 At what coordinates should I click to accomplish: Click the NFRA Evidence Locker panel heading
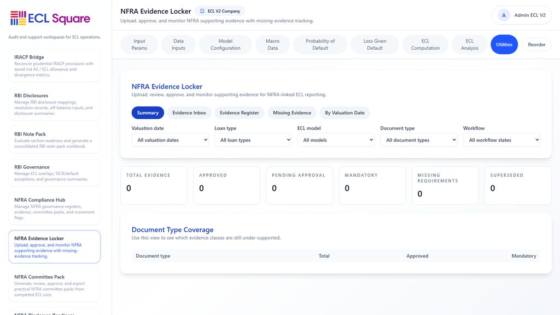167,86
